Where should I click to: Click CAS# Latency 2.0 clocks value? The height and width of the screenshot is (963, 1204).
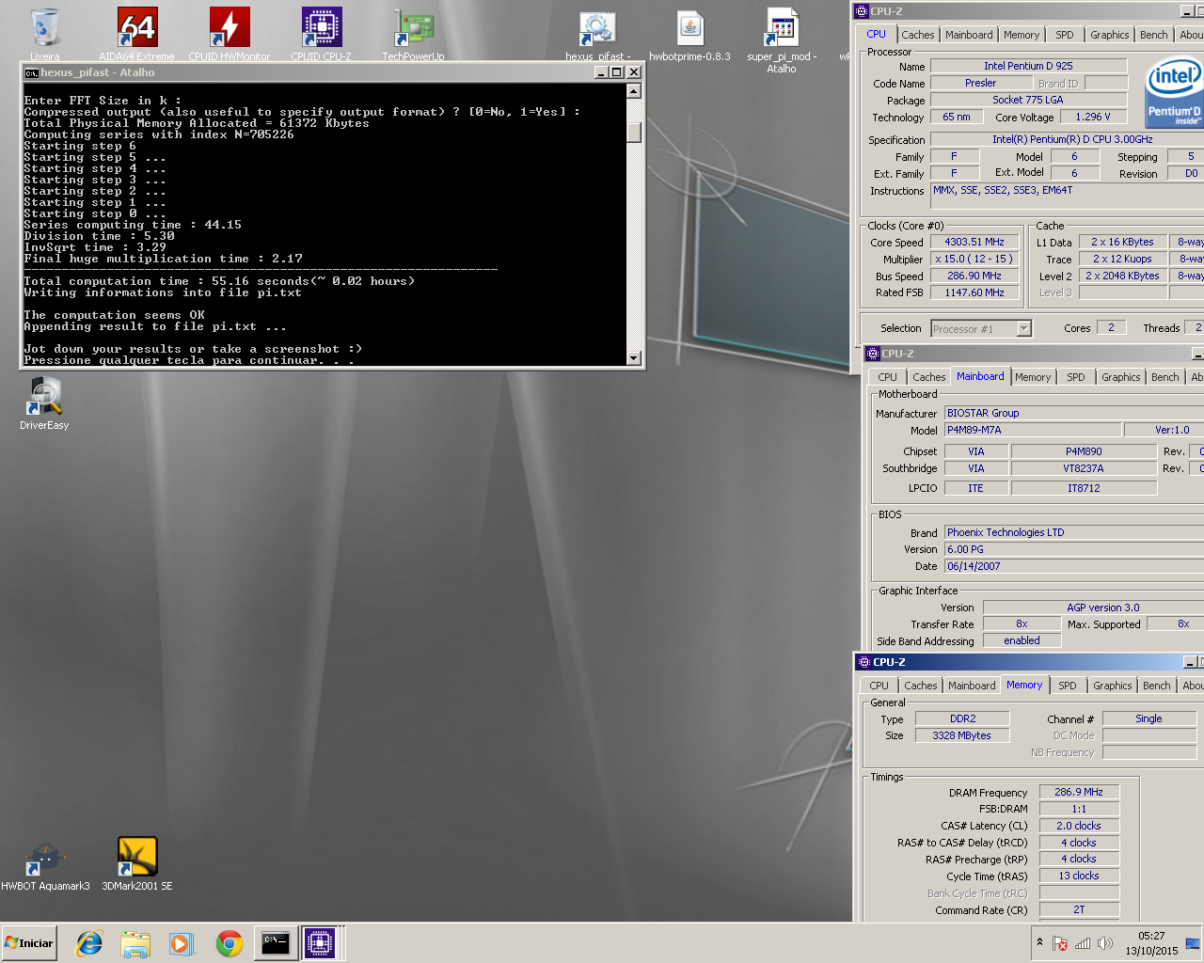[x=1079, y=826]
